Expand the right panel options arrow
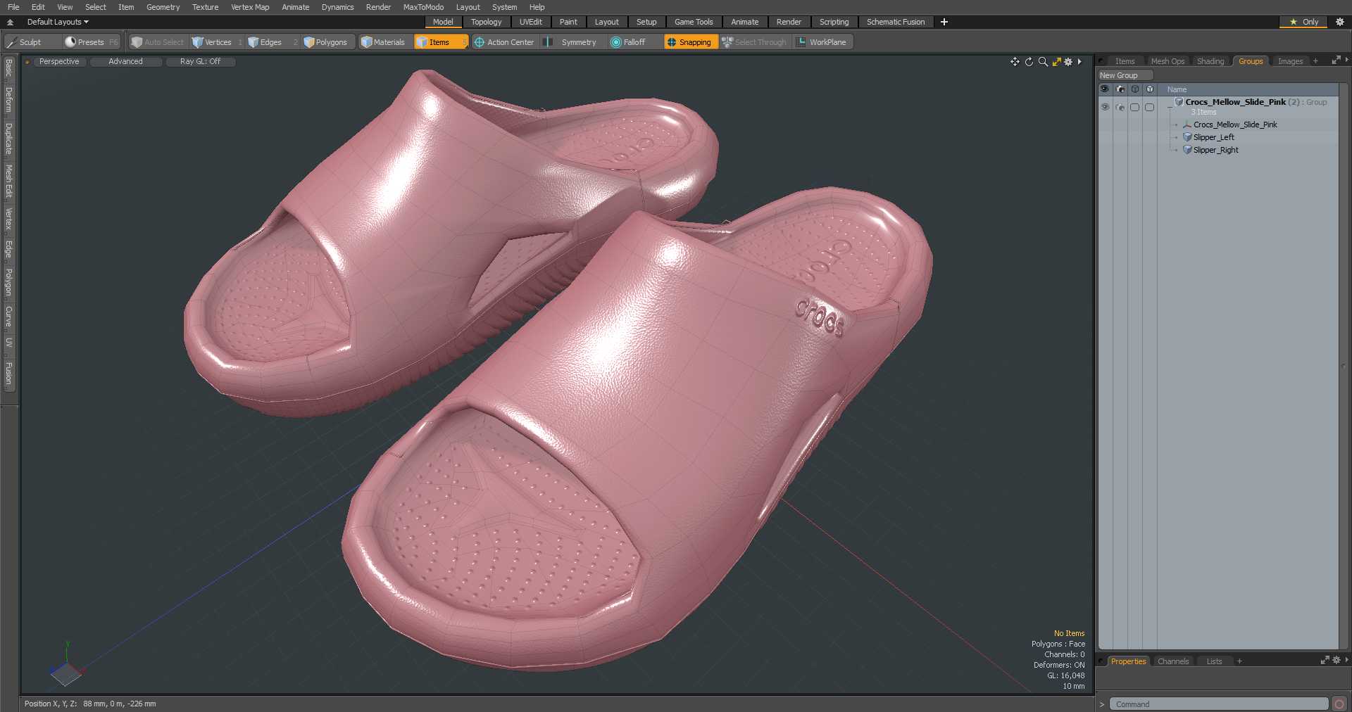This screenshot has height=712, width=1352. point(1346,61)
